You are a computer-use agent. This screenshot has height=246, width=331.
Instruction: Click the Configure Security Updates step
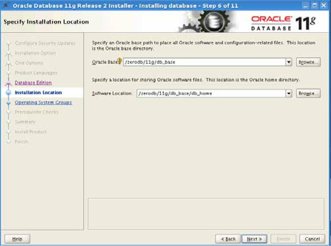45,43
